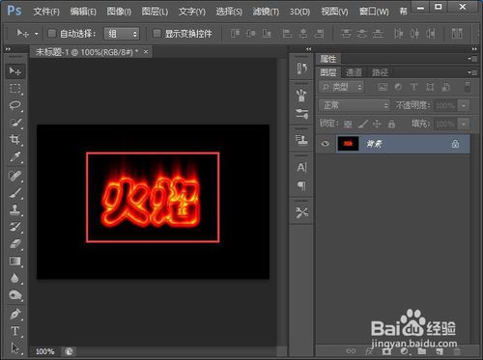Select the Pen tool

[14, 314]
